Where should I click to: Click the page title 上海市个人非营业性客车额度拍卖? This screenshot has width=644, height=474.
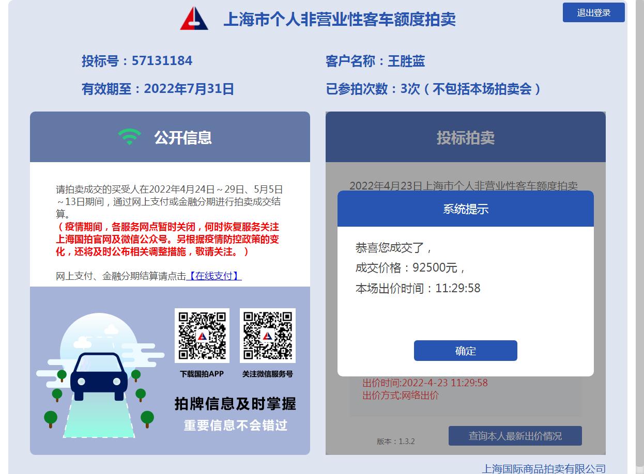(x=340, y=19)
